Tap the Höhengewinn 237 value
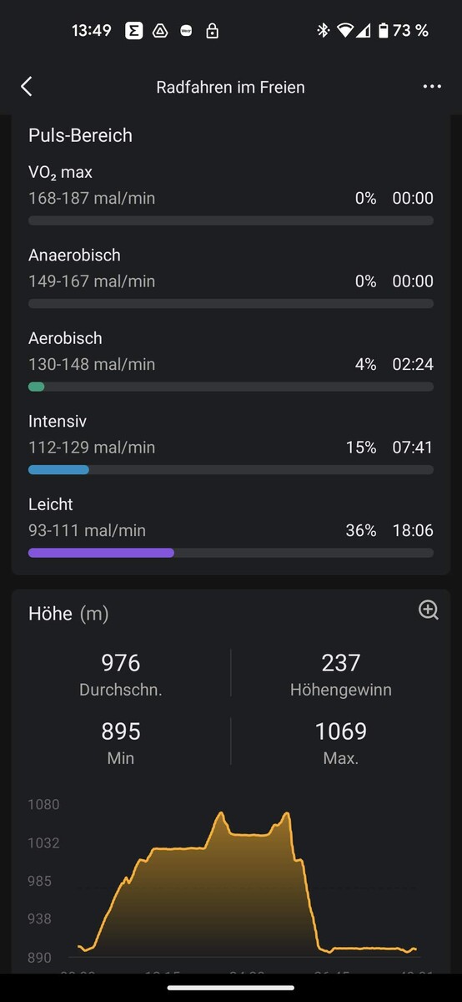Image resolution: width=462 pixels, height=1002 pixels. pyautogui.click(x=341, y=663)
